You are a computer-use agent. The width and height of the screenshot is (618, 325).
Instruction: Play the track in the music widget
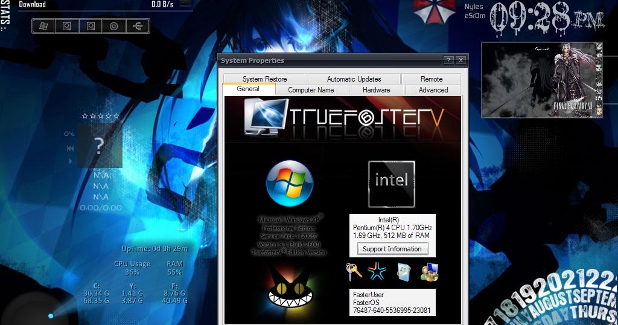coord(71,161)
